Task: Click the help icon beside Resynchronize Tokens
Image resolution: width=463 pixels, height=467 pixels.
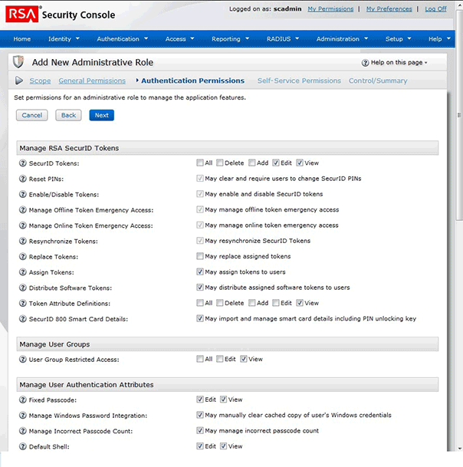Action: 23,241
